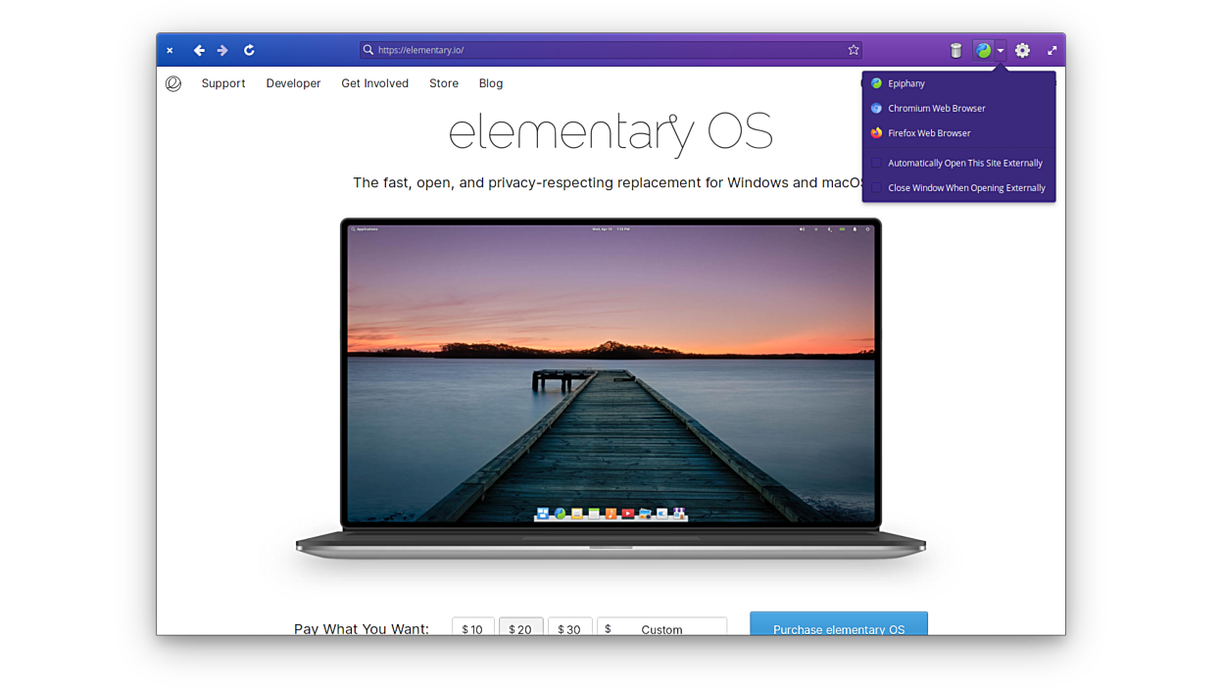Open site in Firefox Web Browser
This screenshot has width=1223, height=688.
tap(928, 133)
